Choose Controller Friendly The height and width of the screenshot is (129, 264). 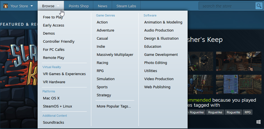[x=59, y=42]
